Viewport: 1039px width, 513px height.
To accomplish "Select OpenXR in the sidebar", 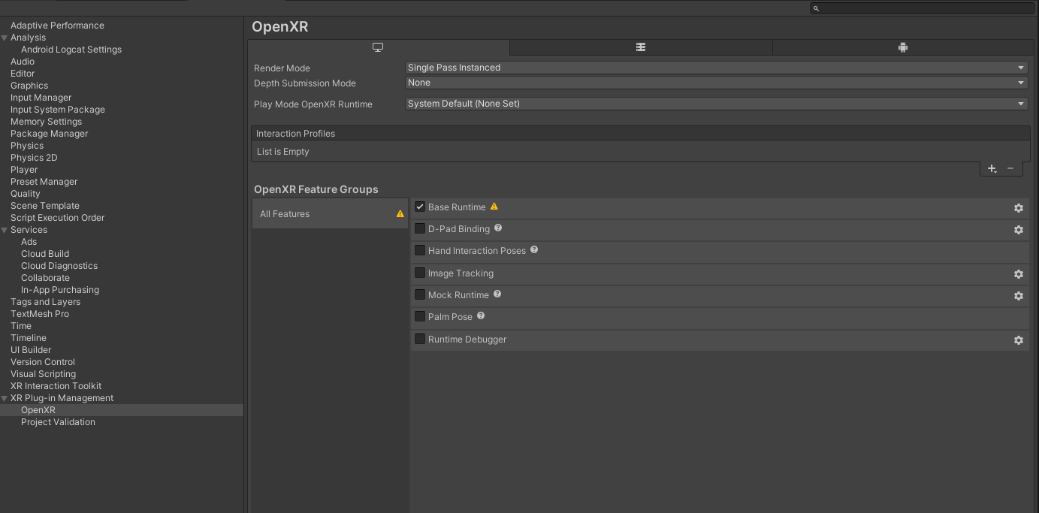I will click(38, 410).
